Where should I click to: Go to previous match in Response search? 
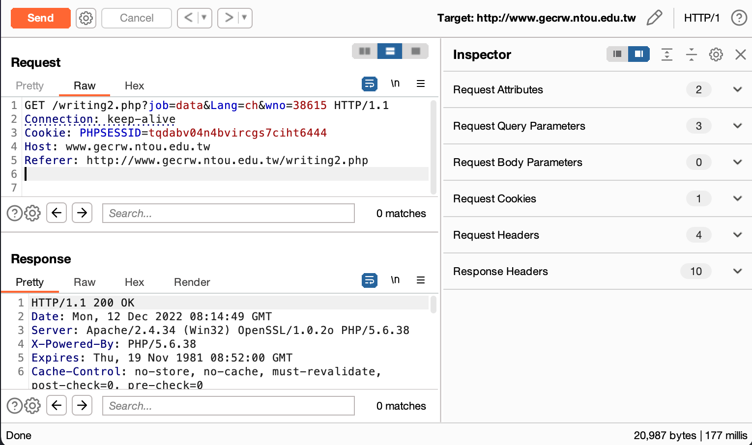click(x=57, y=406)
